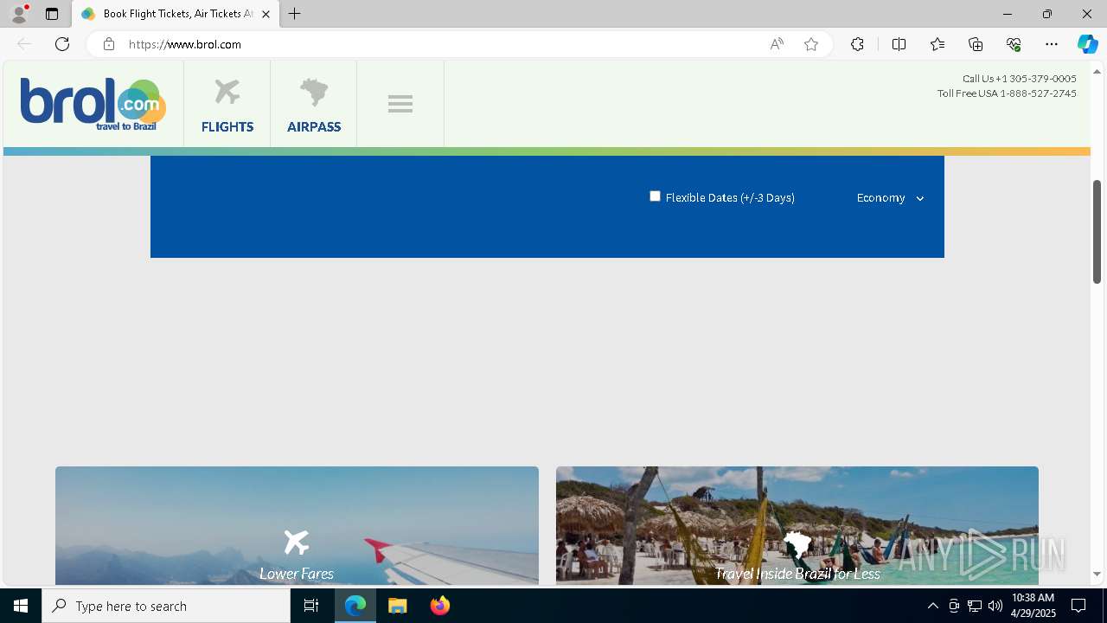This screenshot has height=623, width=1107.
Task: Close the Book Flight Tickets tab
Action: 266,14
